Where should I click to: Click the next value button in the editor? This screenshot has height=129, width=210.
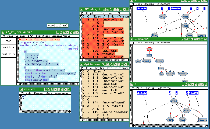coord(9,54)
